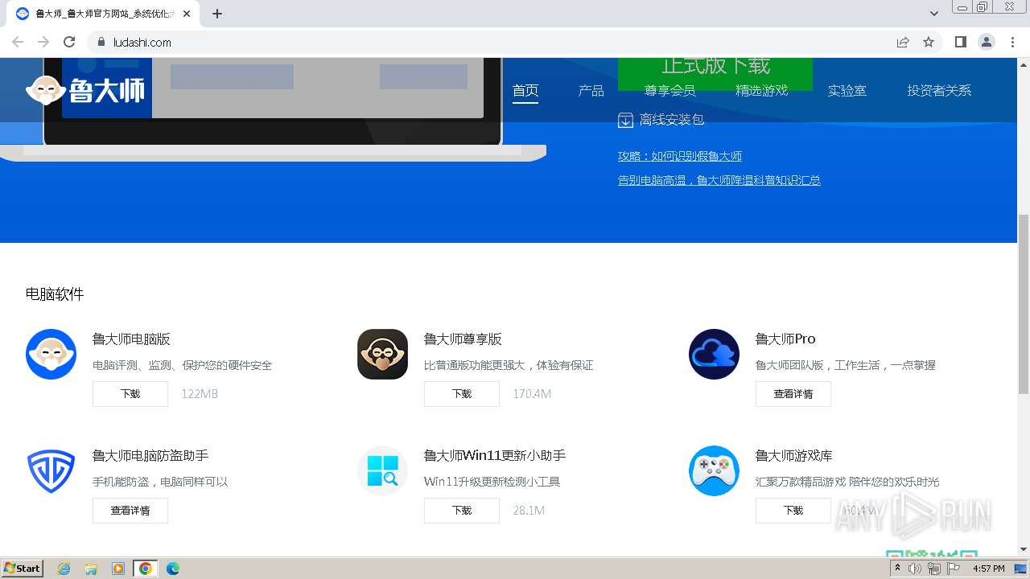Image resolution: width=1030 pixels, height=579 pixels.
Task: Select the 实验室 navigation item
Action: (x=847, y=91)
